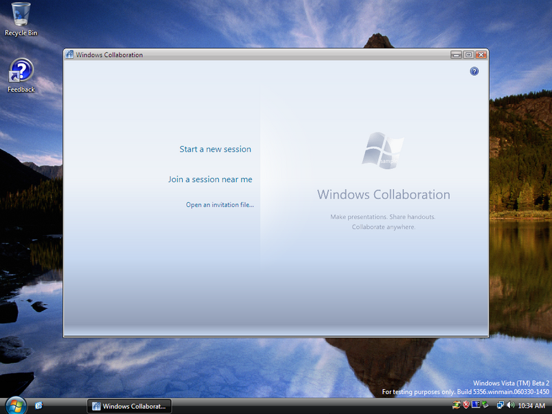Start a new session
Screen dimensions: 552x414
point(215,149)
